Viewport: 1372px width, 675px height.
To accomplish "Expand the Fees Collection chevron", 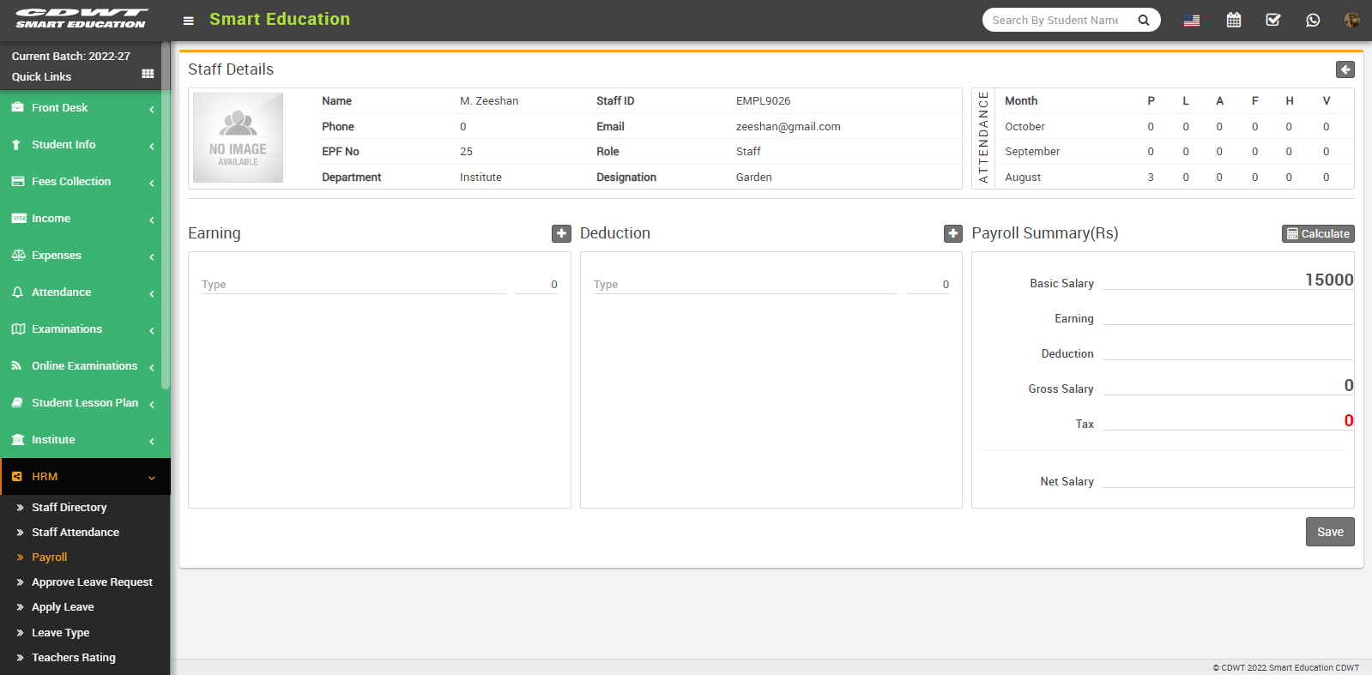I will (152, 184).
